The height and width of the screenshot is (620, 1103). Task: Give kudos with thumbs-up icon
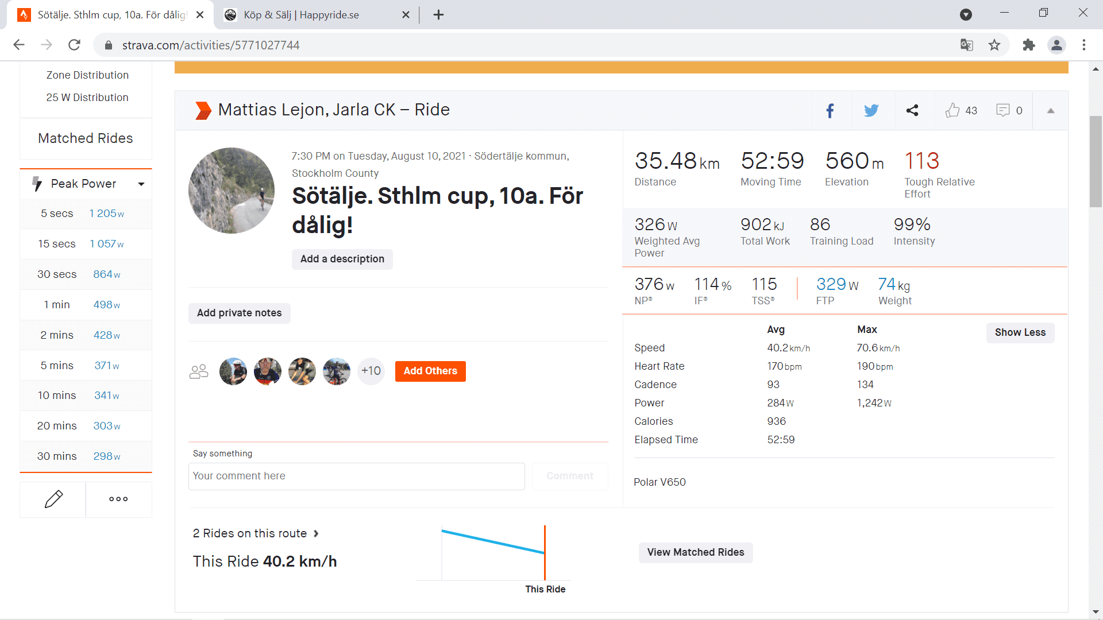tap(952, 110)
